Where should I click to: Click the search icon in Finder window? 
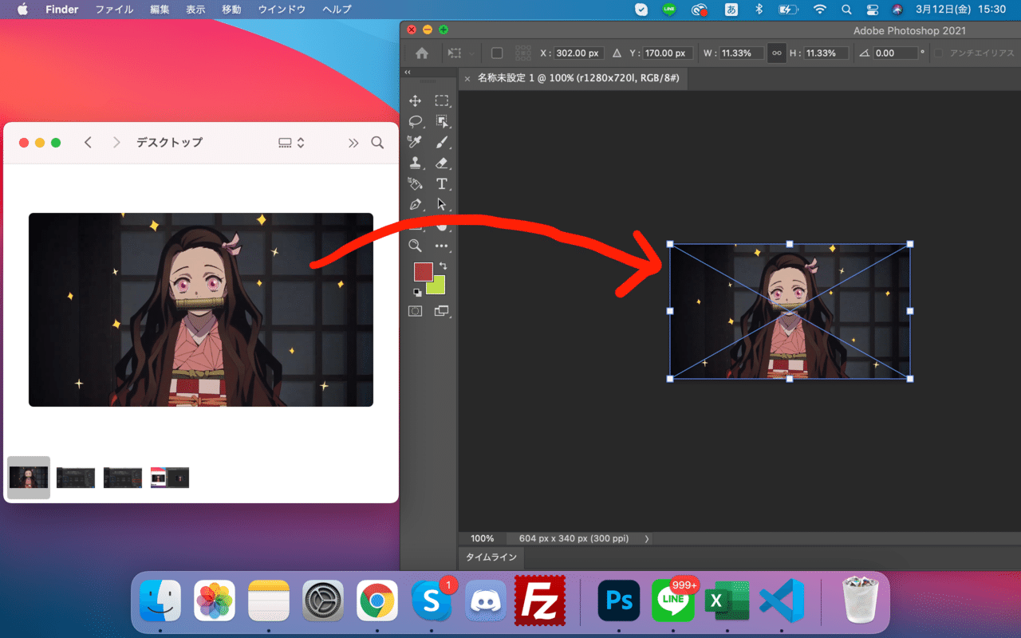pos(377,143)
